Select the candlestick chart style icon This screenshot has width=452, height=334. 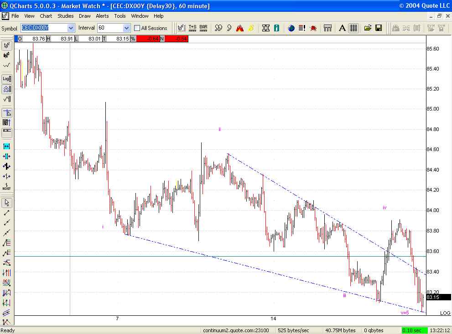pos(6,55)
